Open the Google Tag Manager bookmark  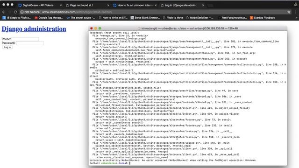(x=49, y=18)
